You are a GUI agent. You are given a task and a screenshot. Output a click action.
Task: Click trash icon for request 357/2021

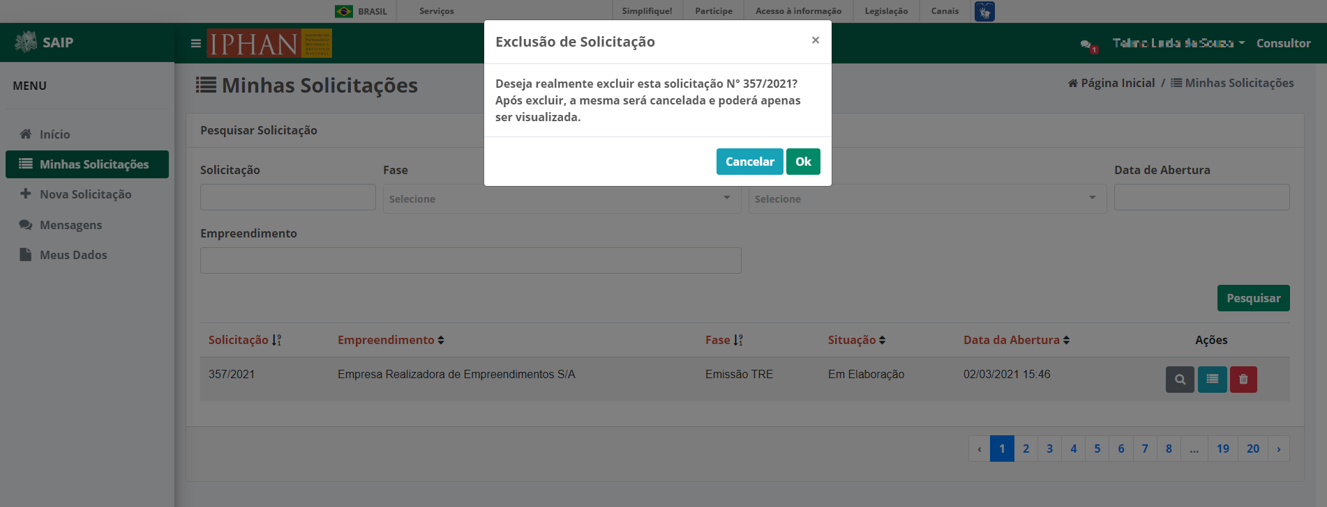tap(1243, 380)
